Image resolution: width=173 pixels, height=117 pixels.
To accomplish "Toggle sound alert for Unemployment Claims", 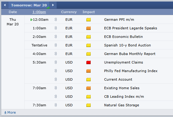I will (56, 62).
